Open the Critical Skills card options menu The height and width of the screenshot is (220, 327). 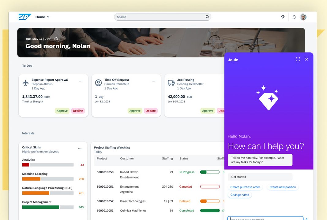80,148
